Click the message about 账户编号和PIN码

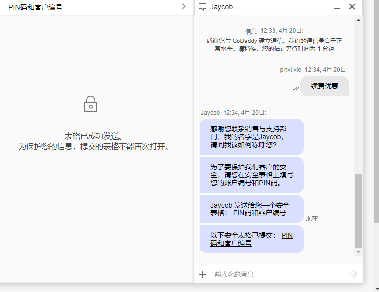(252, 175)
